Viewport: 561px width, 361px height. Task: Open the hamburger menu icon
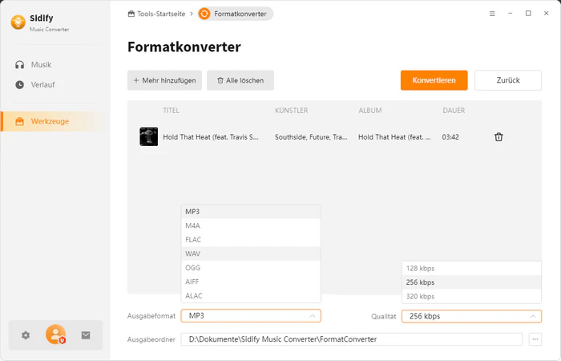click(x=492, y=14)
